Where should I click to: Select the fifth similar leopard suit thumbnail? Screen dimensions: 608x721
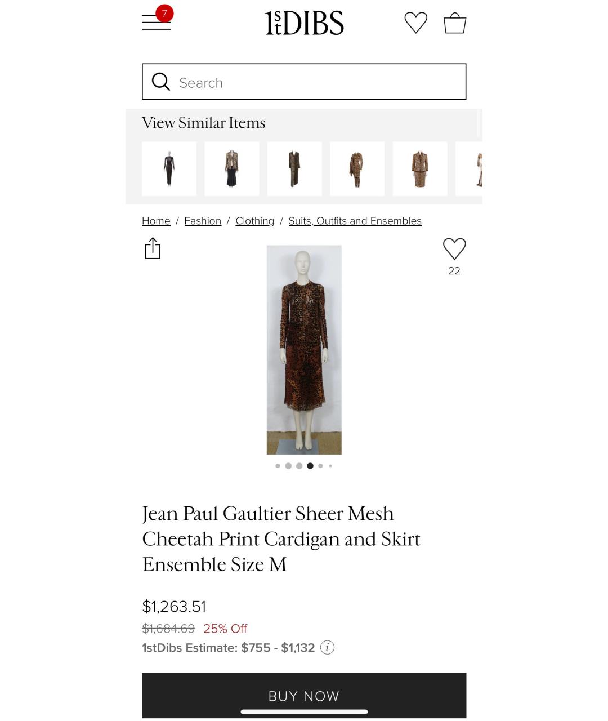420,169
